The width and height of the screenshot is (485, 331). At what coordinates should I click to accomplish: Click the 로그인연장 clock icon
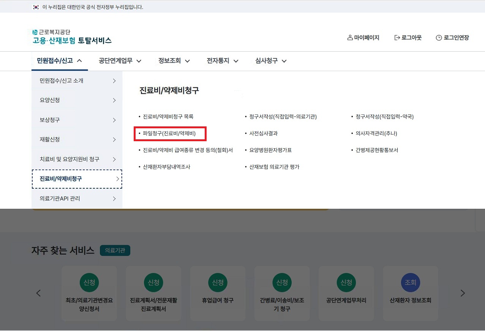pyautogui.click(x=439, y=38)
